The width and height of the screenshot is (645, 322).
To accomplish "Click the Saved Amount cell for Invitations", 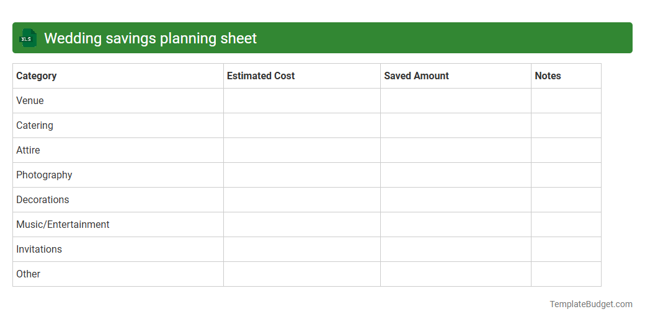I will pos(456,250).
